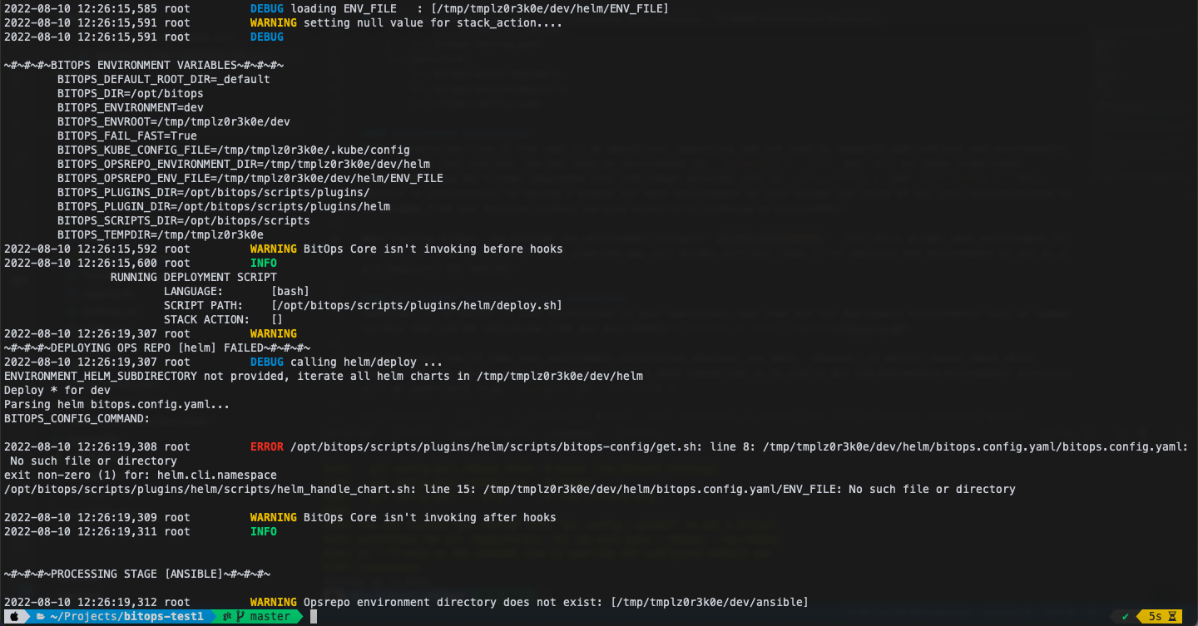The image size is (1198, 626).
Task: Click the LANGUAGE: [bash] line
Action: (237, 291)
